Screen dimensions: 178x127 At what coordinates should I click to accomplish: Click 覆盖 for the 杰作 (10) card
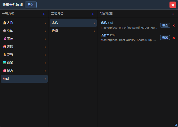(165, 25)
